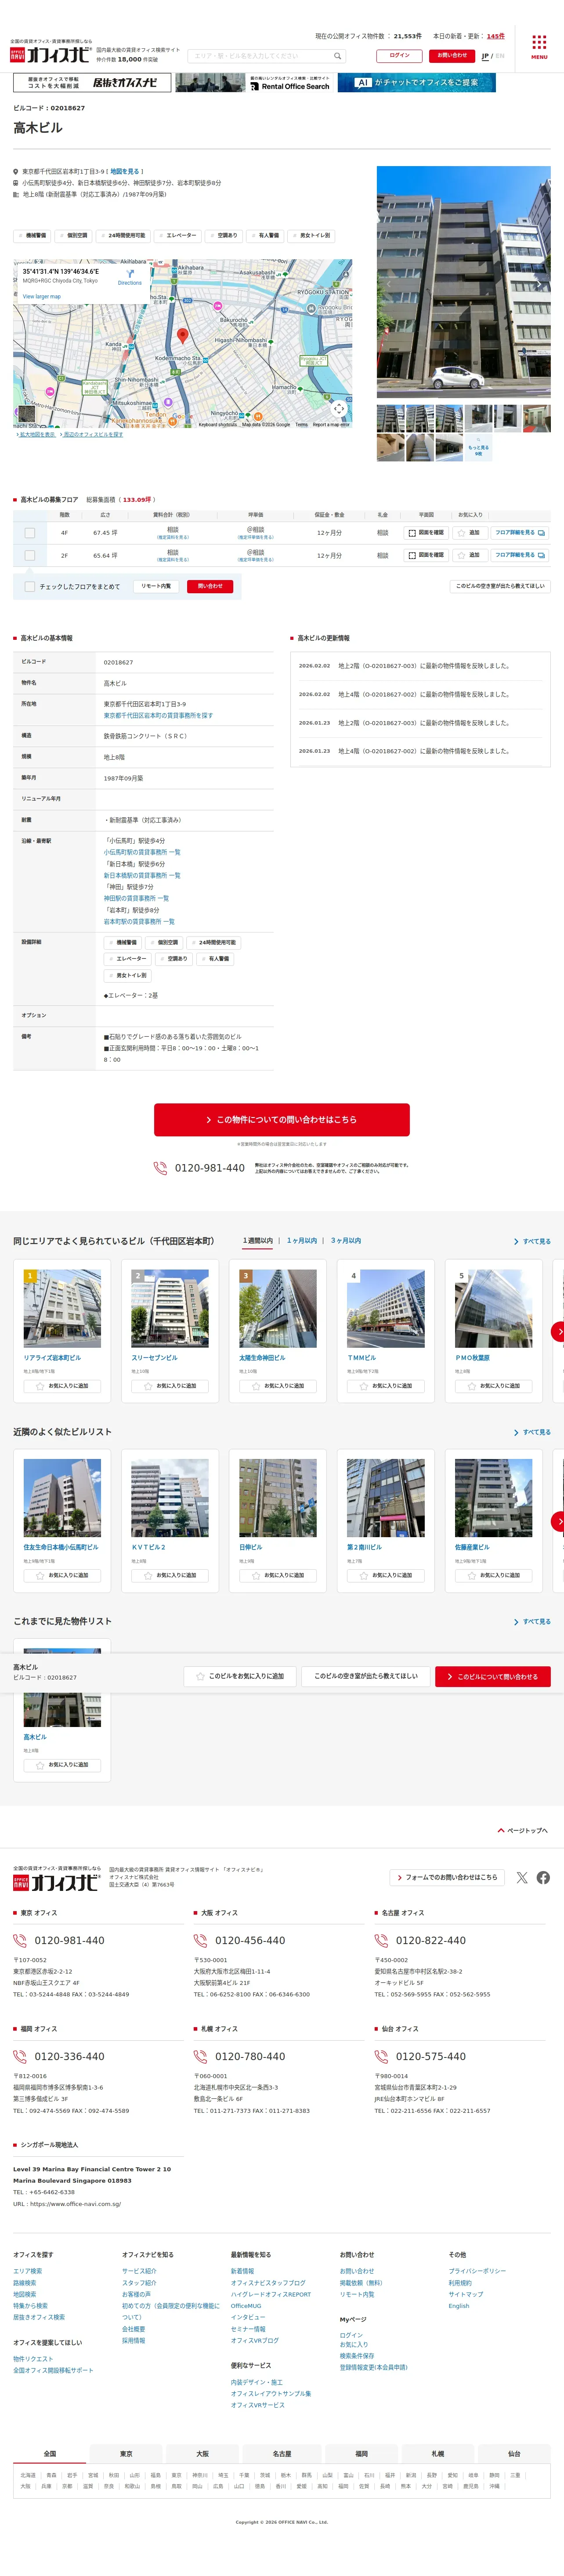Click phone icon next to 0120-981-440 inquiry

point(160,1168)
